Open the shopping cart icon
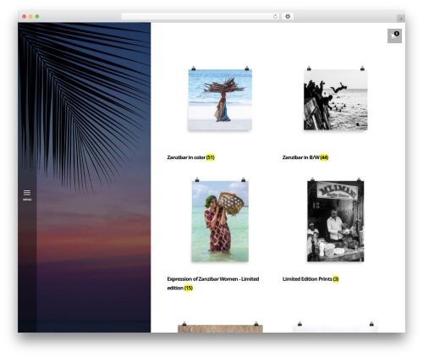Viewport: 423px width, 358px height. [x=394, y=36]
